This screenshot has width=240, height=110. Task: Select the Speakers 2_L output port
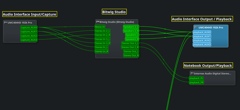point(131,27)
